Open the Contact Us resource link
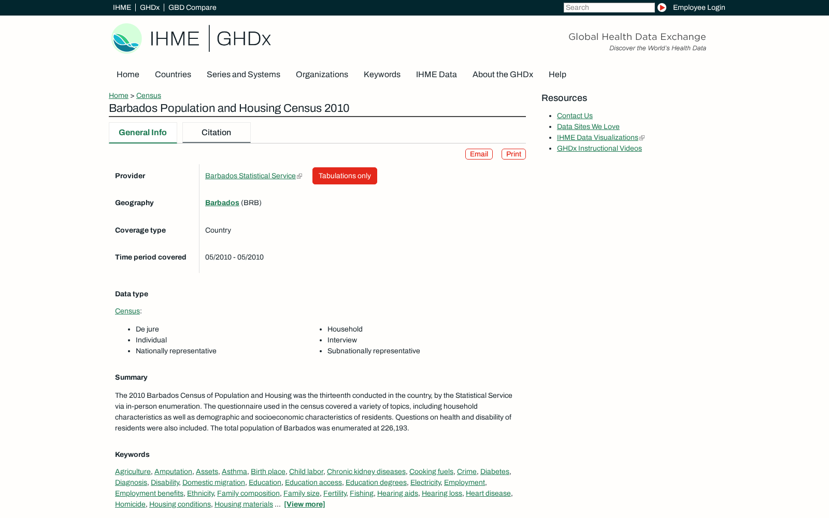829x518 pixels. (575, 116)
